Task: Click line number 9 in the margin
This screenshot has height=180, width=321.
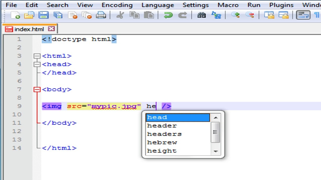Action: pyautogui.click(x=19, y=106)
